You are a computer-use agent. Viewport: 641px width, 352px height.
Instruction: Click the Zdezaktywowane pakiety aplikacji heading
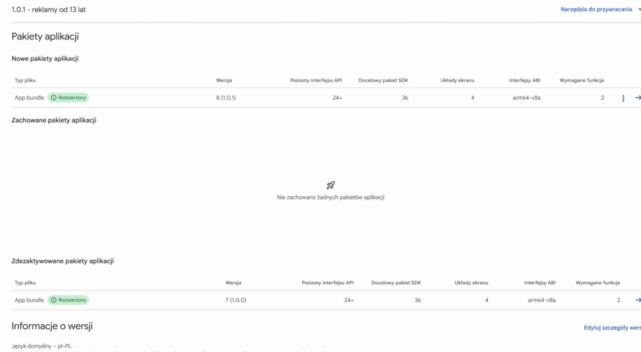62,261
